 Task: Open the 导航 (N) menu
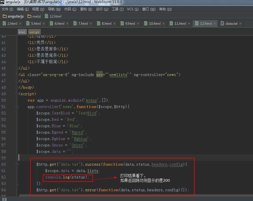(x=54, y=9)
